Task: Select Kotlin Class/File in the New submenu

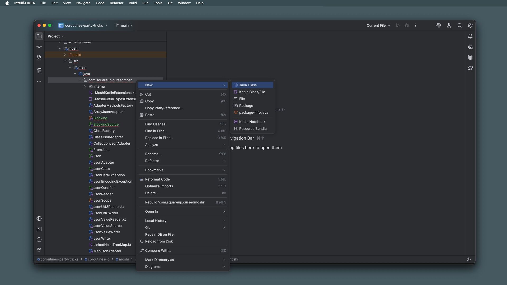Action: pyautogui.click(x=252, y=92)
